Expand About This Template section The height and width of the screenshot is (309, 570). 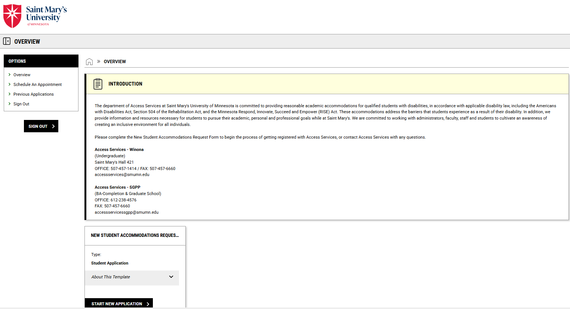(x=132, y=277)
